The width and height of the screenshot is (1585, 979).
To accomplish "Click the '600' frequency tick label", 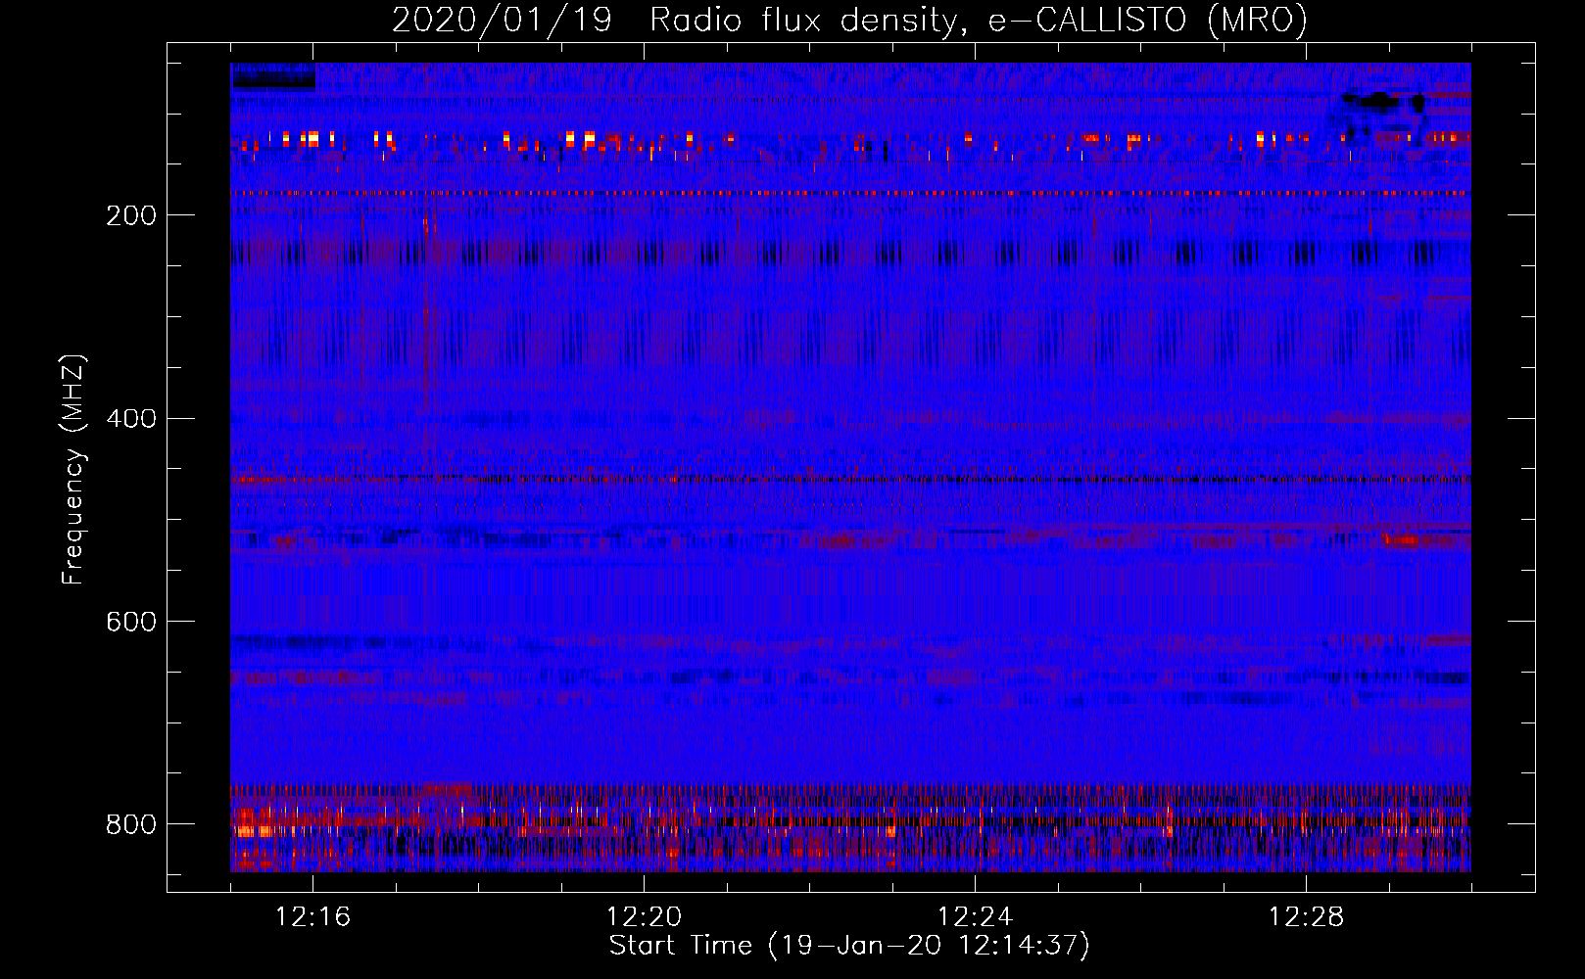I will [x=130, y=622].
